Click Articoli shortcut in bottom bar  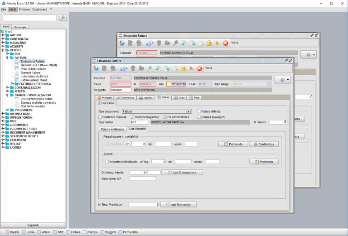tap(43, 232)
